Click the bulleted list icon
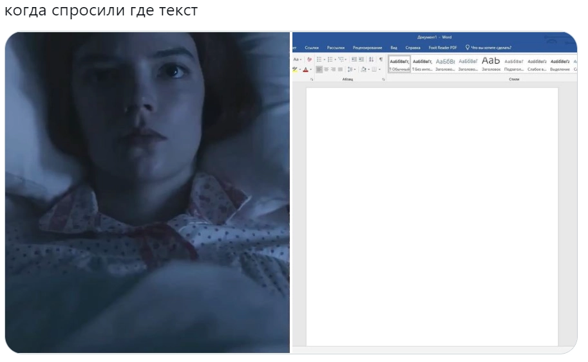The image size is (588, 362). coord(319,59)
